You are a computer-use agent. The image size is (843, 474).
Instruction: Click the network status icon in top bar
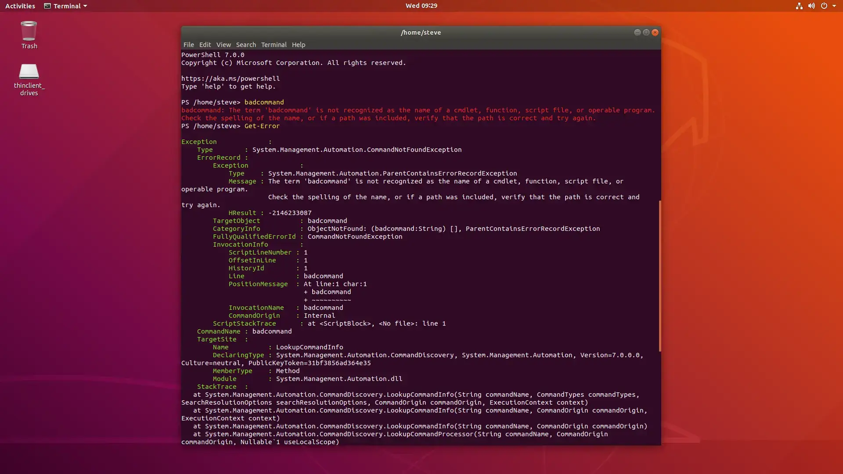tap(799, 6)
